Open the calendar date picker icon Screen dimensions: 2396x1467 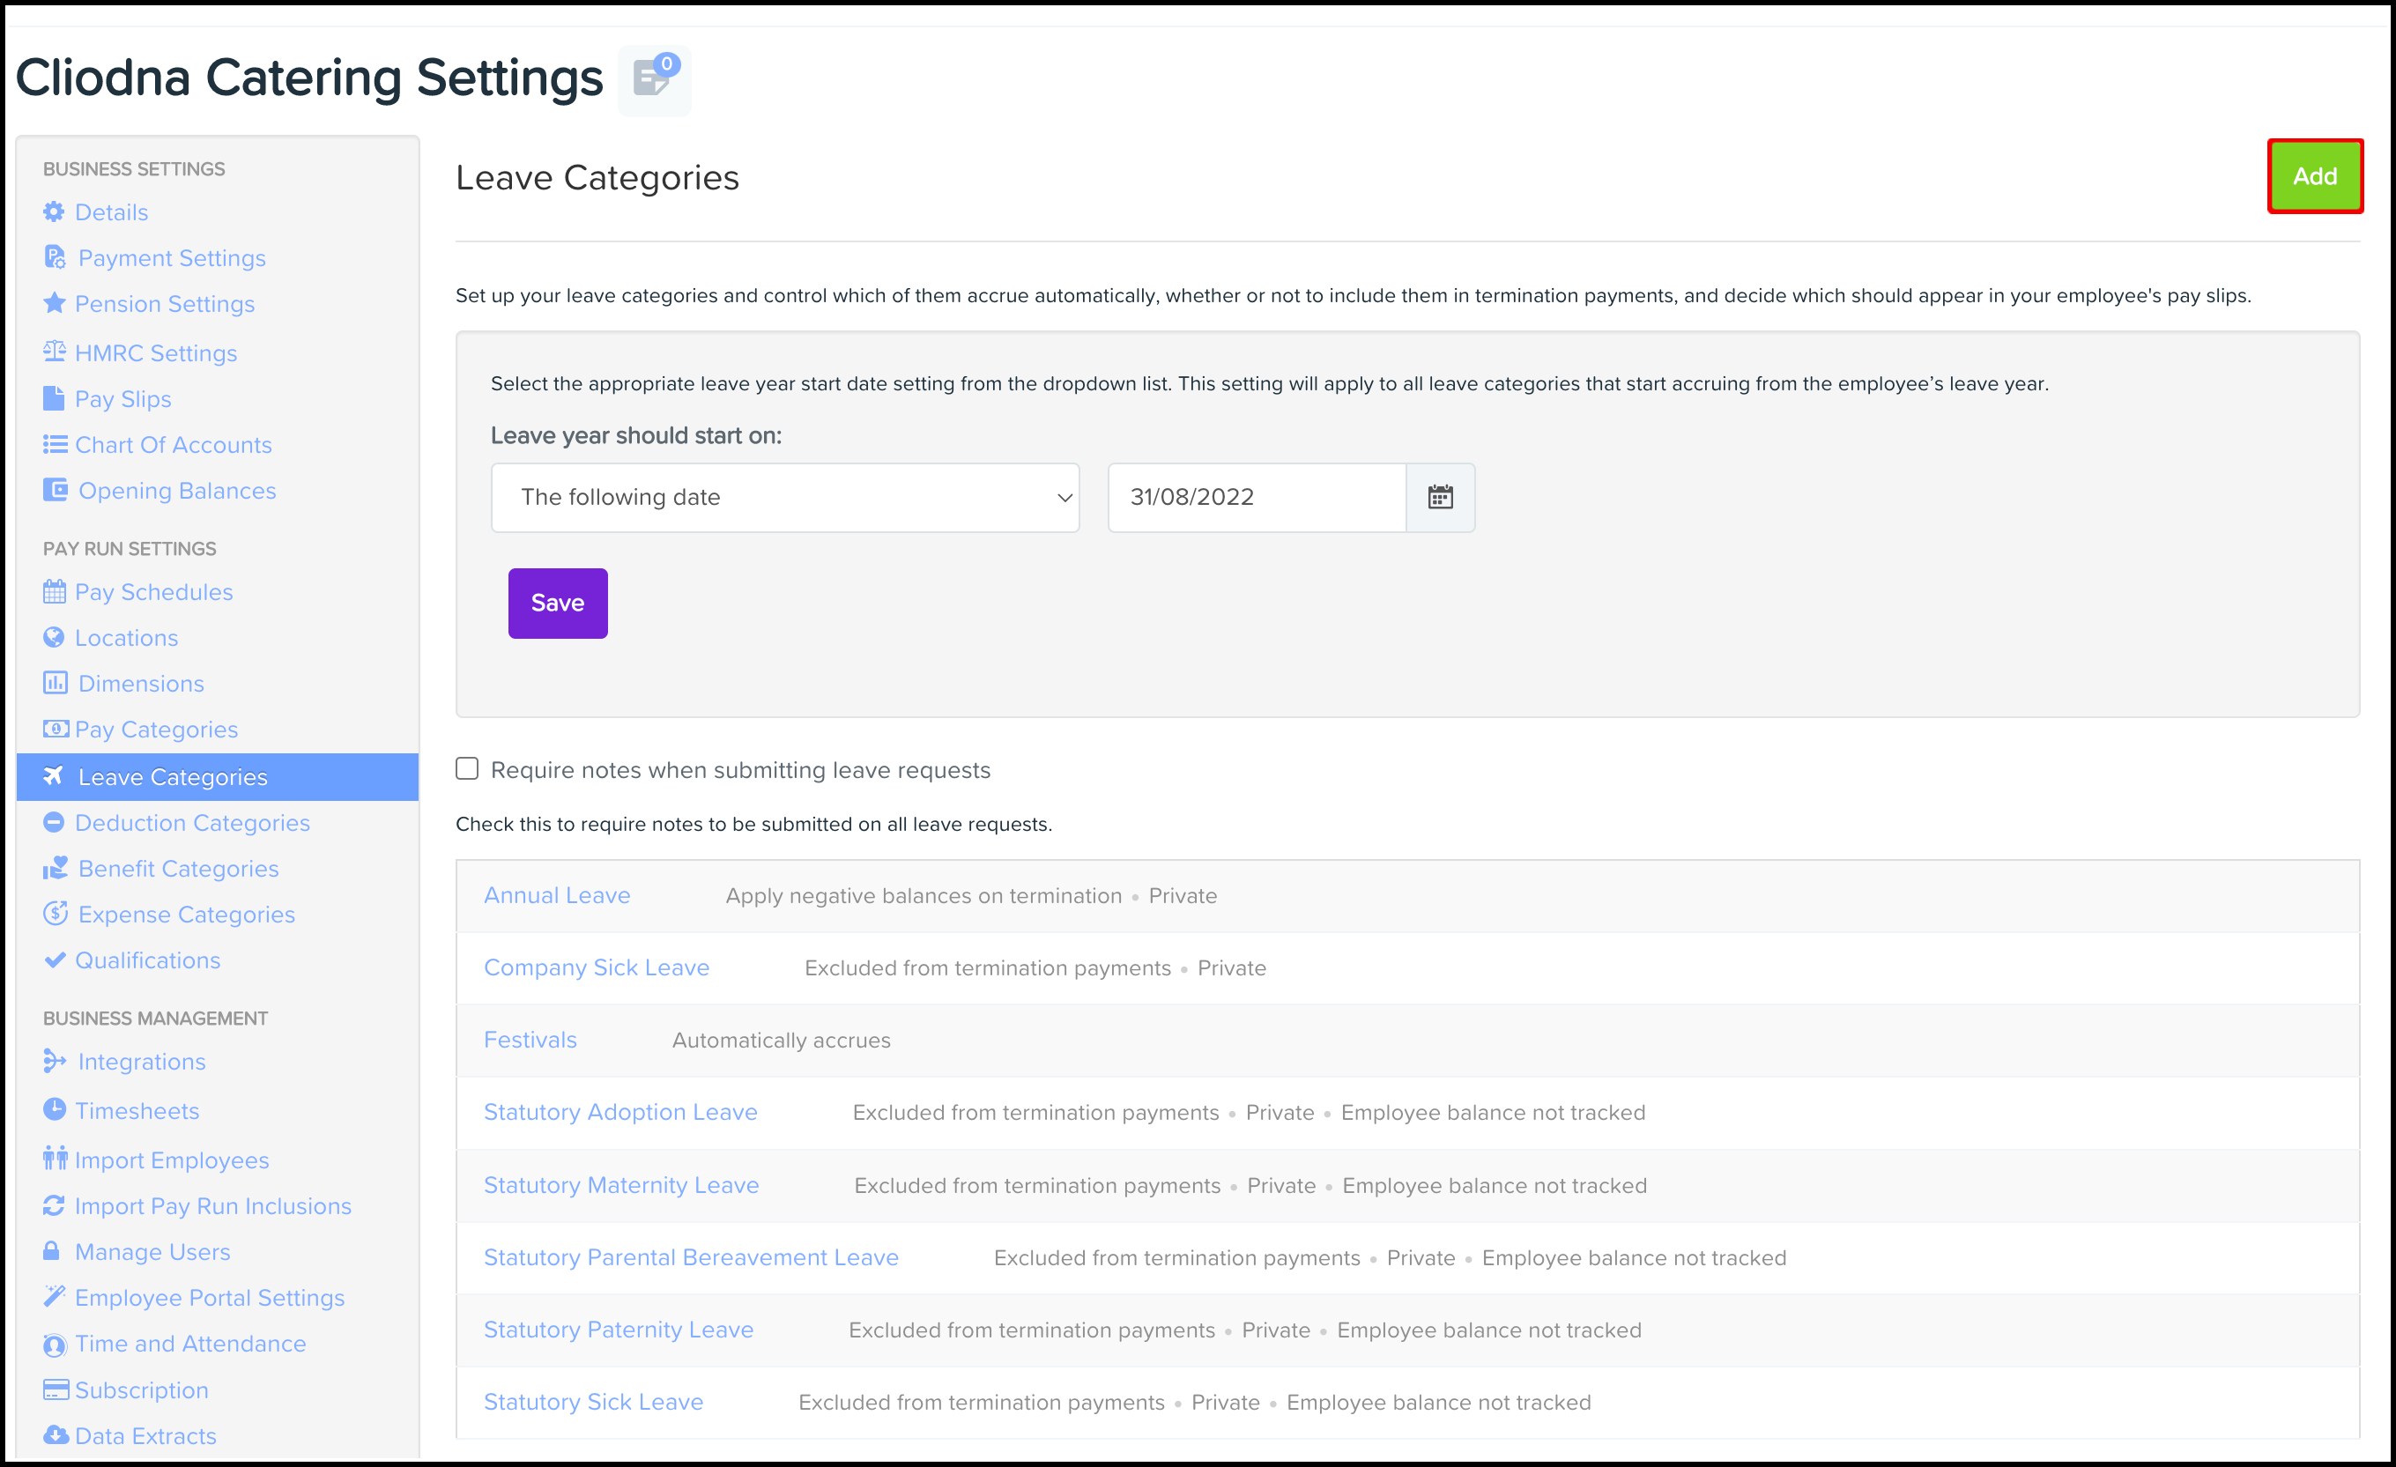pyautogui.click(x=1439, y=498)
